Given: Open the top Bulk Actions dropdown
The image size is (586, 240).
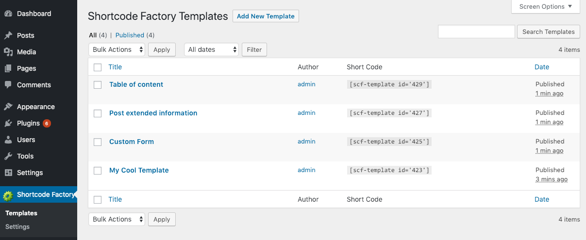Looking at the screenshot, I should [117, 49].
